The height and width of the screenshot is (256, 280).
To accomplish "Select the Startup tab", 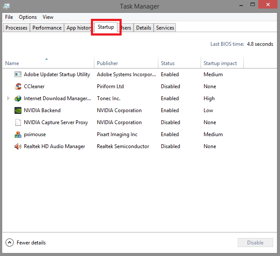I will coord(106,27).
